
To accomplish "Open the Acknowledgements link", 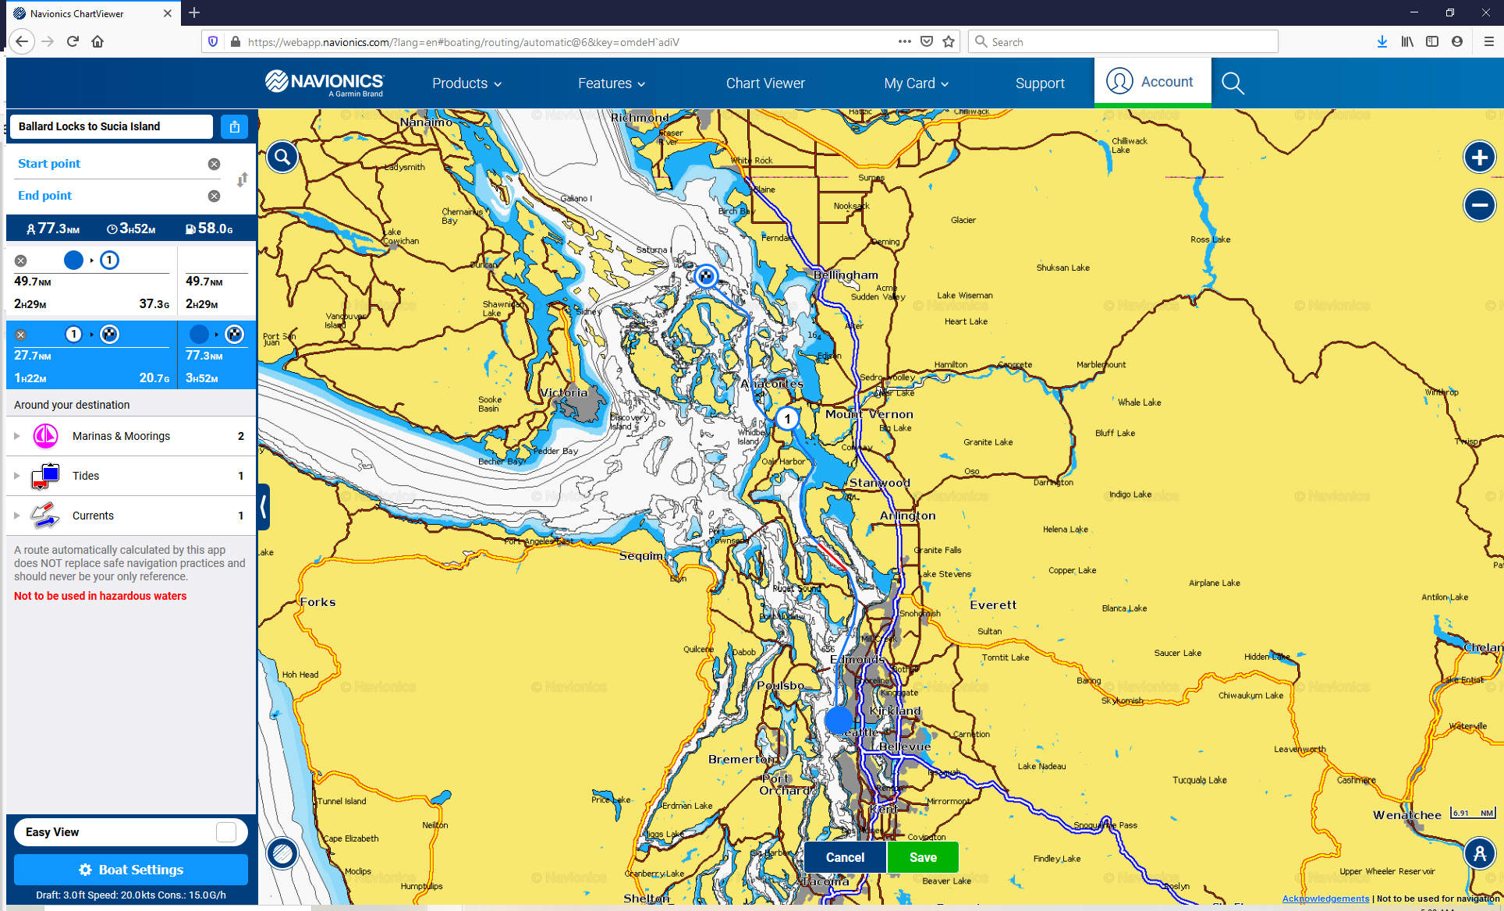I will click(x=1325, y=899).
